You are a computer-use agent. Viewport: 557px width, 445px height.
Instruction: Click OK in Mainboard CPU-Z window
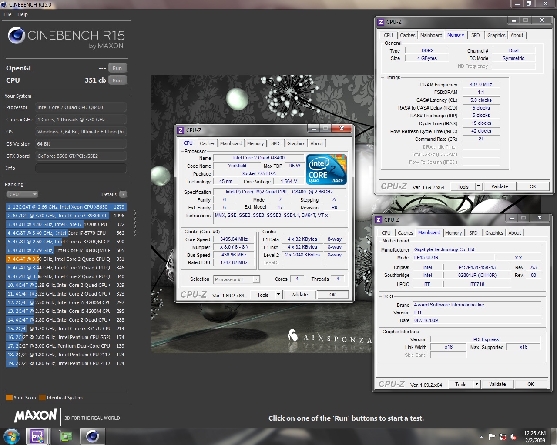[531, 384]
